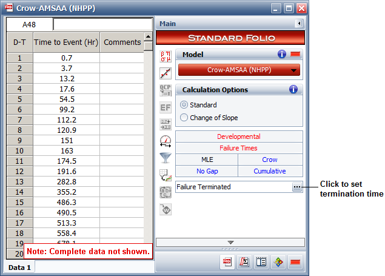Collapse the Main panel with the header arrow
Viewport: 385px width, 276px height.
coord(298,24)
